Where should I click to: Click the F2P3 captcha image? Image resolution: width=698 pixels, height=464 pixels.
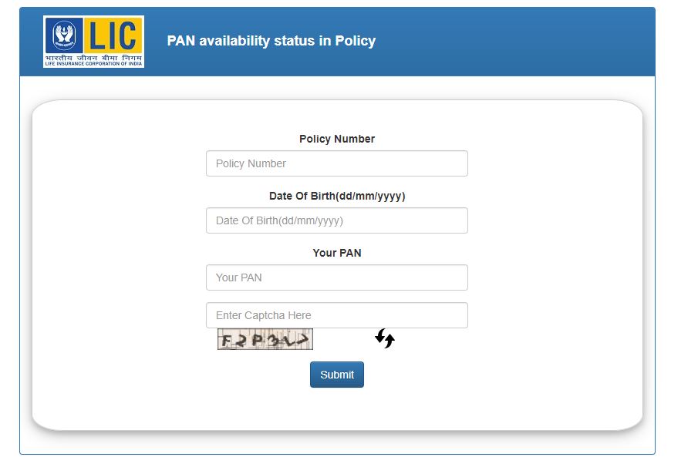(x=265, y=339)
